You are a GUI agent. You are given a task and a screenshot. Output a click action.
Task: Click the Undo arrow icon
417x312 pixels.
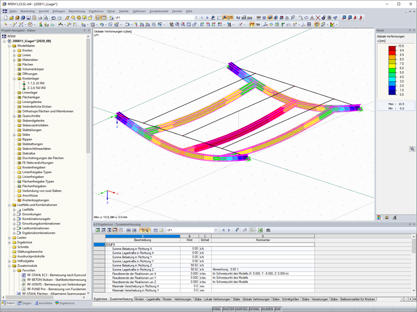coord(54,18)
